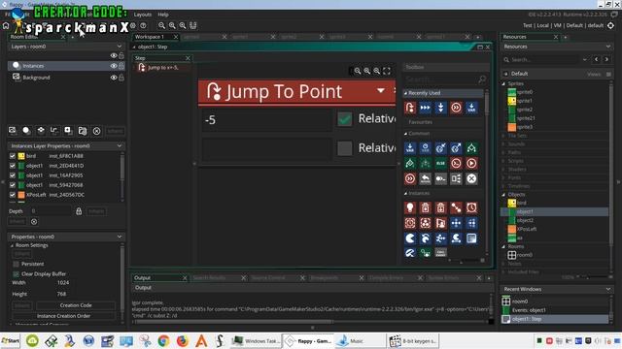Collapse the Layers - room0 panel

tap(120, 47)
